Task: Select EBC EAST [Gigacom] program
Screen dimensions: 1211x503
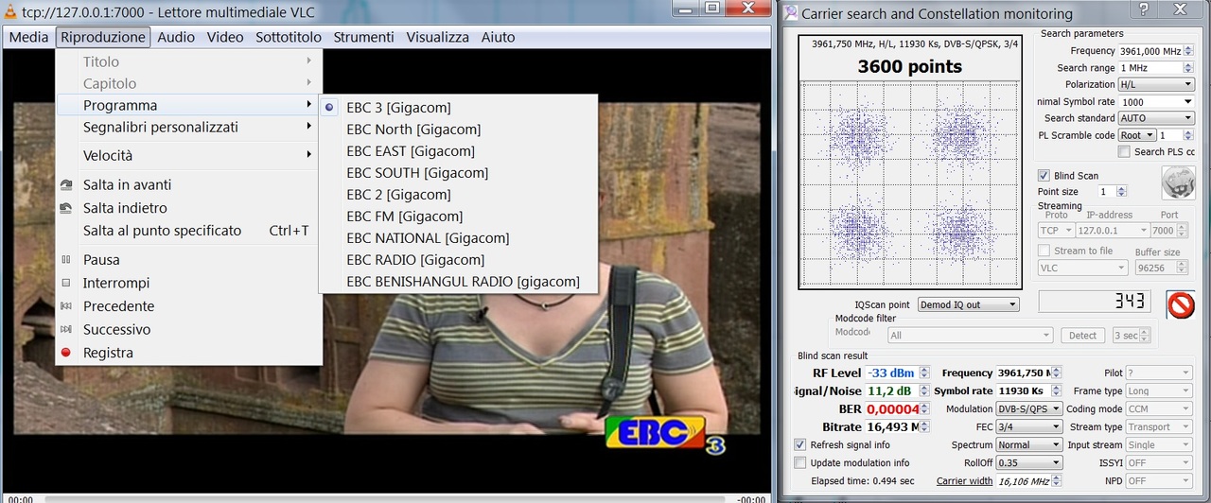Action: coord(458,151)
